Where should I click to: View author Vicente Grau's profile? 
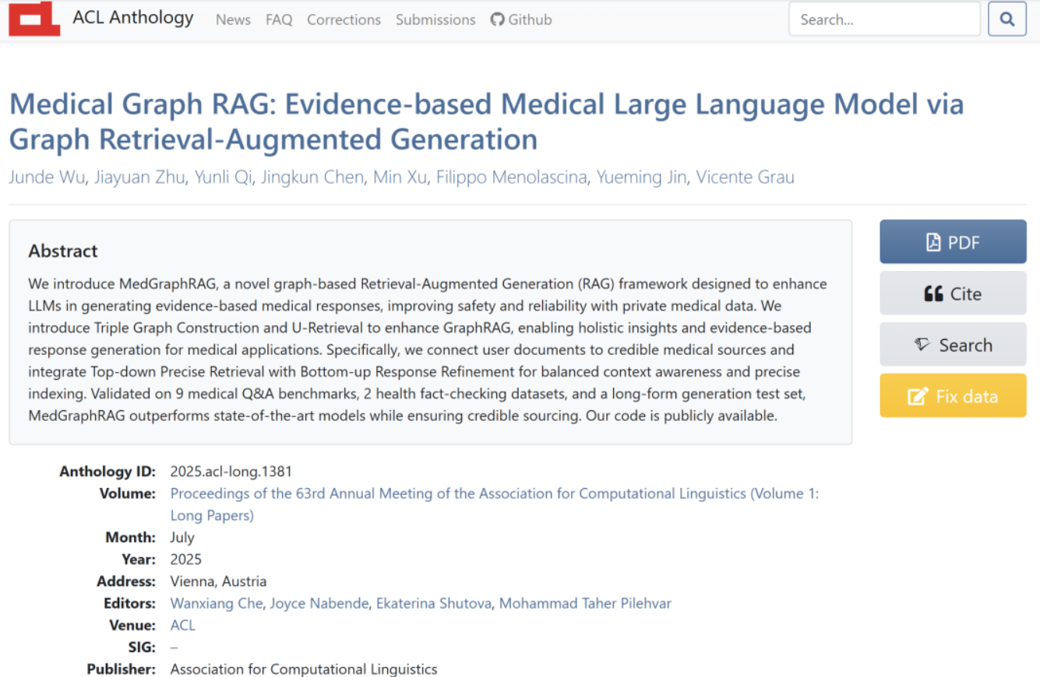click(x=745, y=177)
